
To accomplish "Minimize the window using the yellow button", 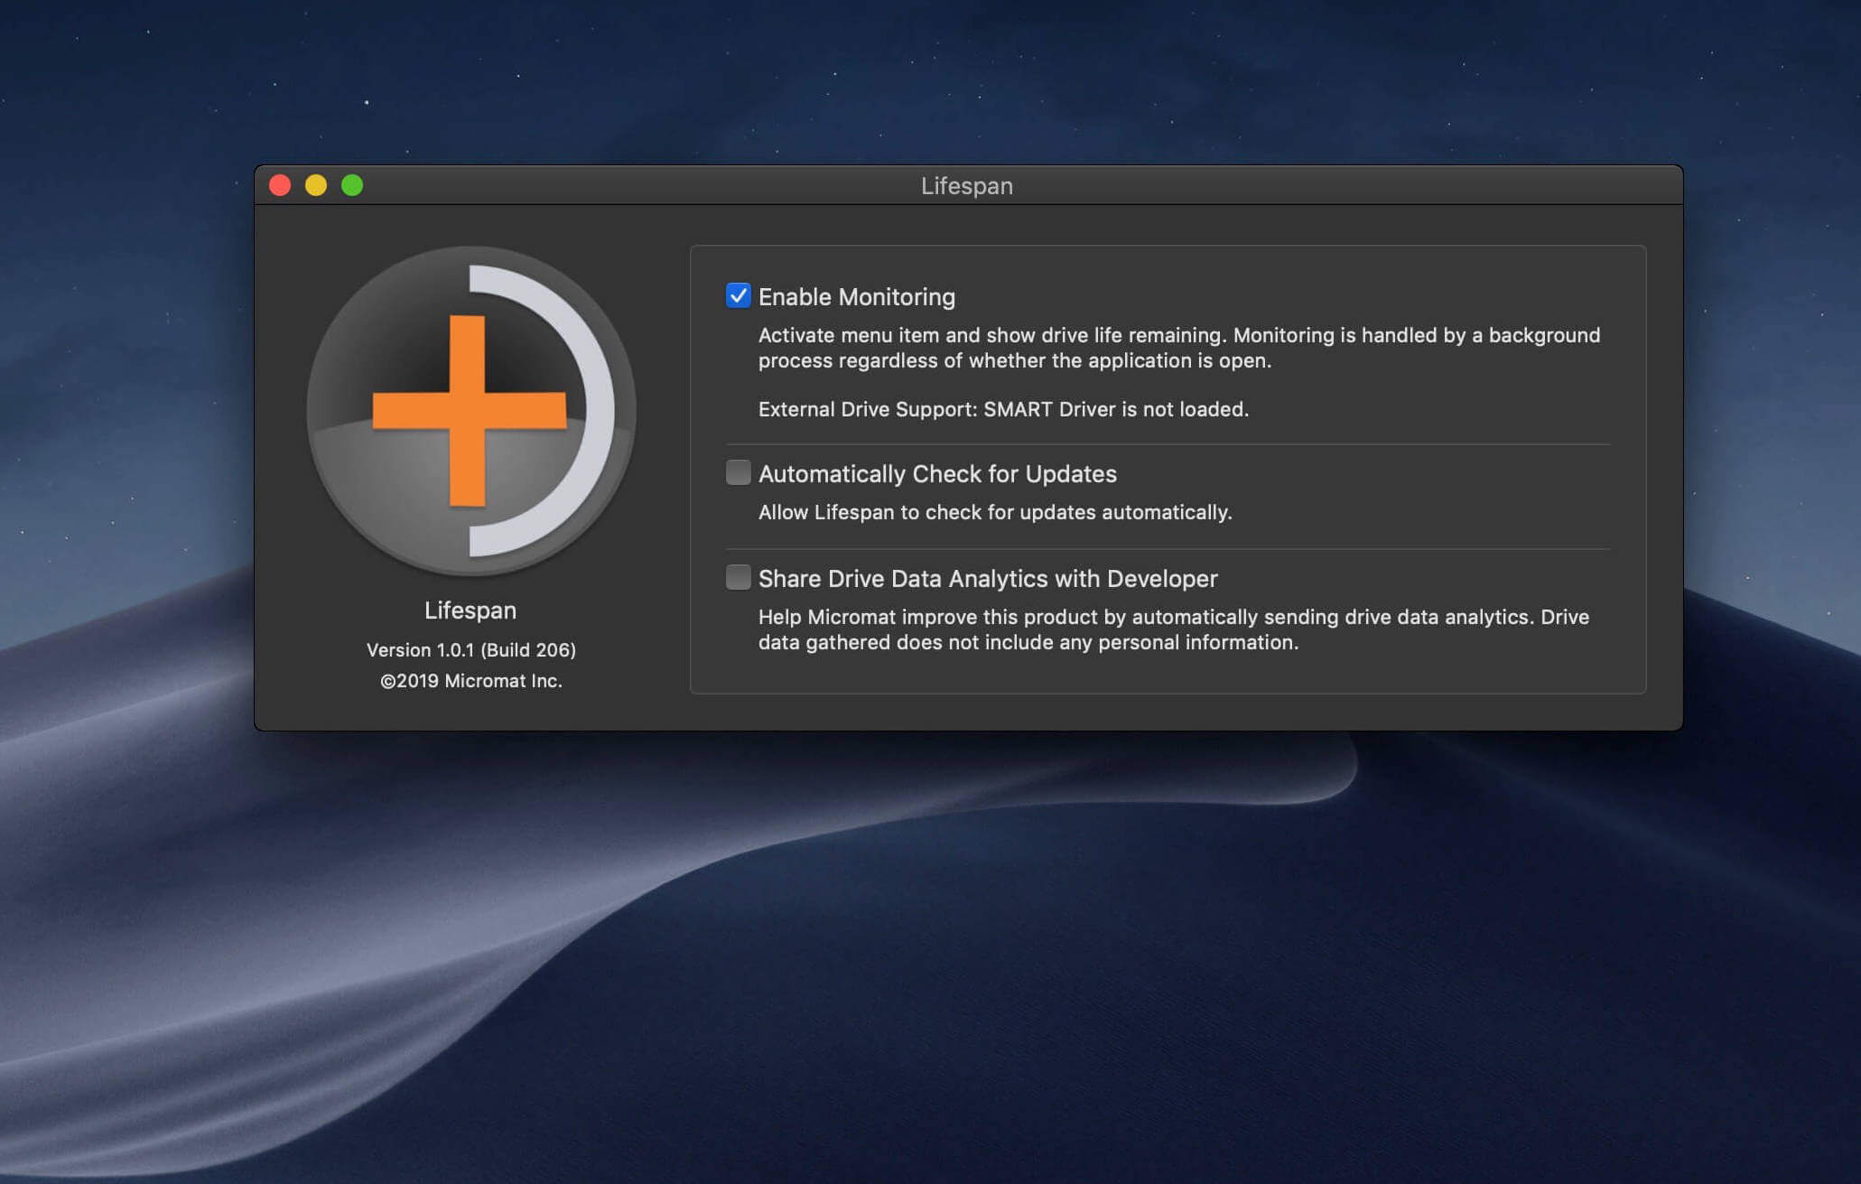I will [x=316, y=185].
